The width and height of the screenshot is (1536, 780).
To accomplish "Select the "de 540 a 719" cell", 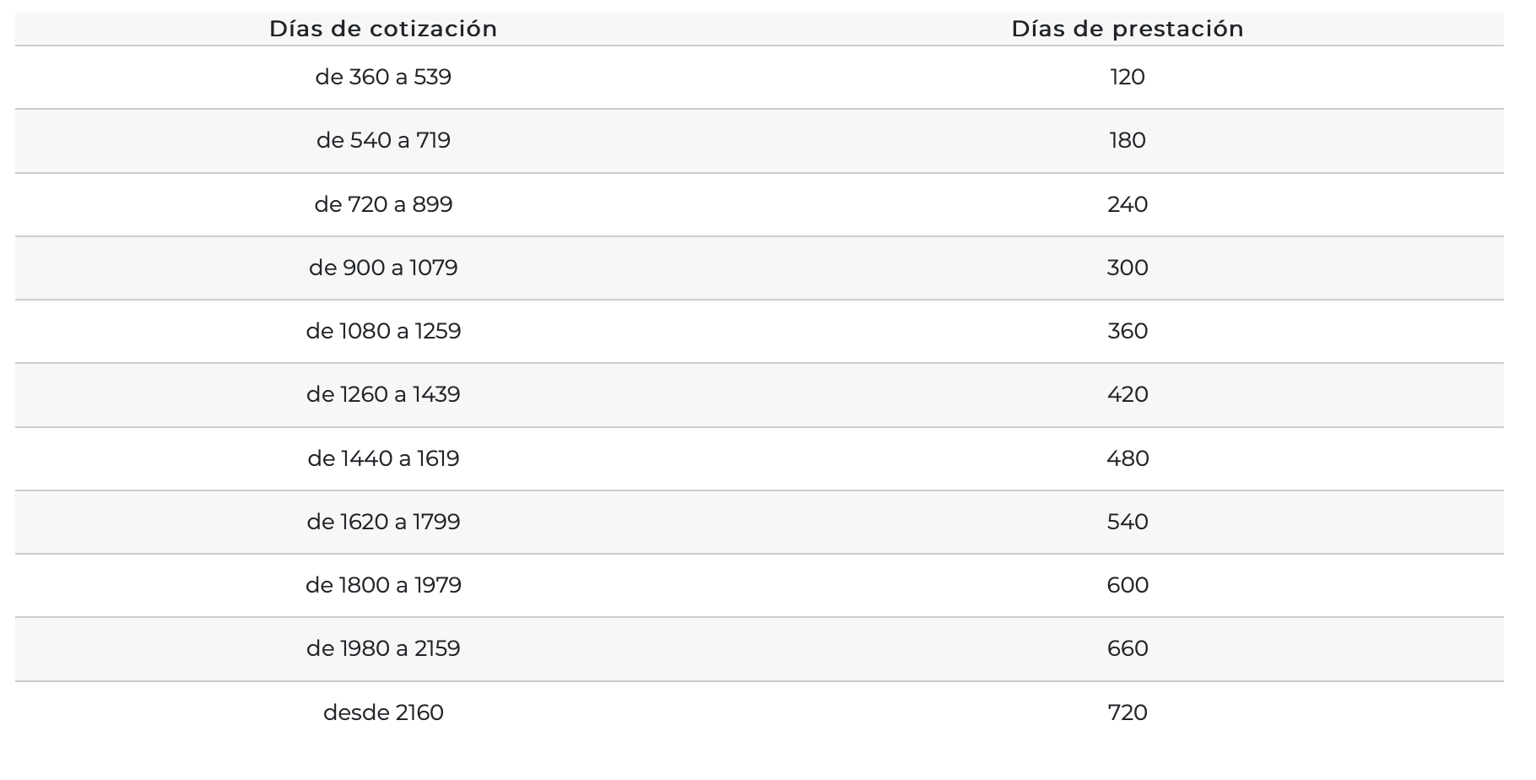I will point(383,140).
